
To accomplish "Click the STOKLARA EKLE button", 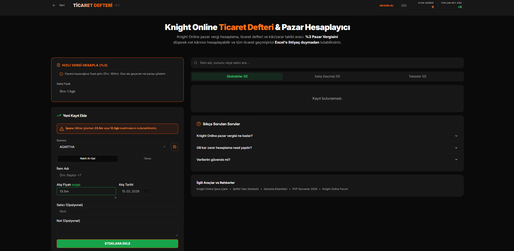I will (117, 244).
